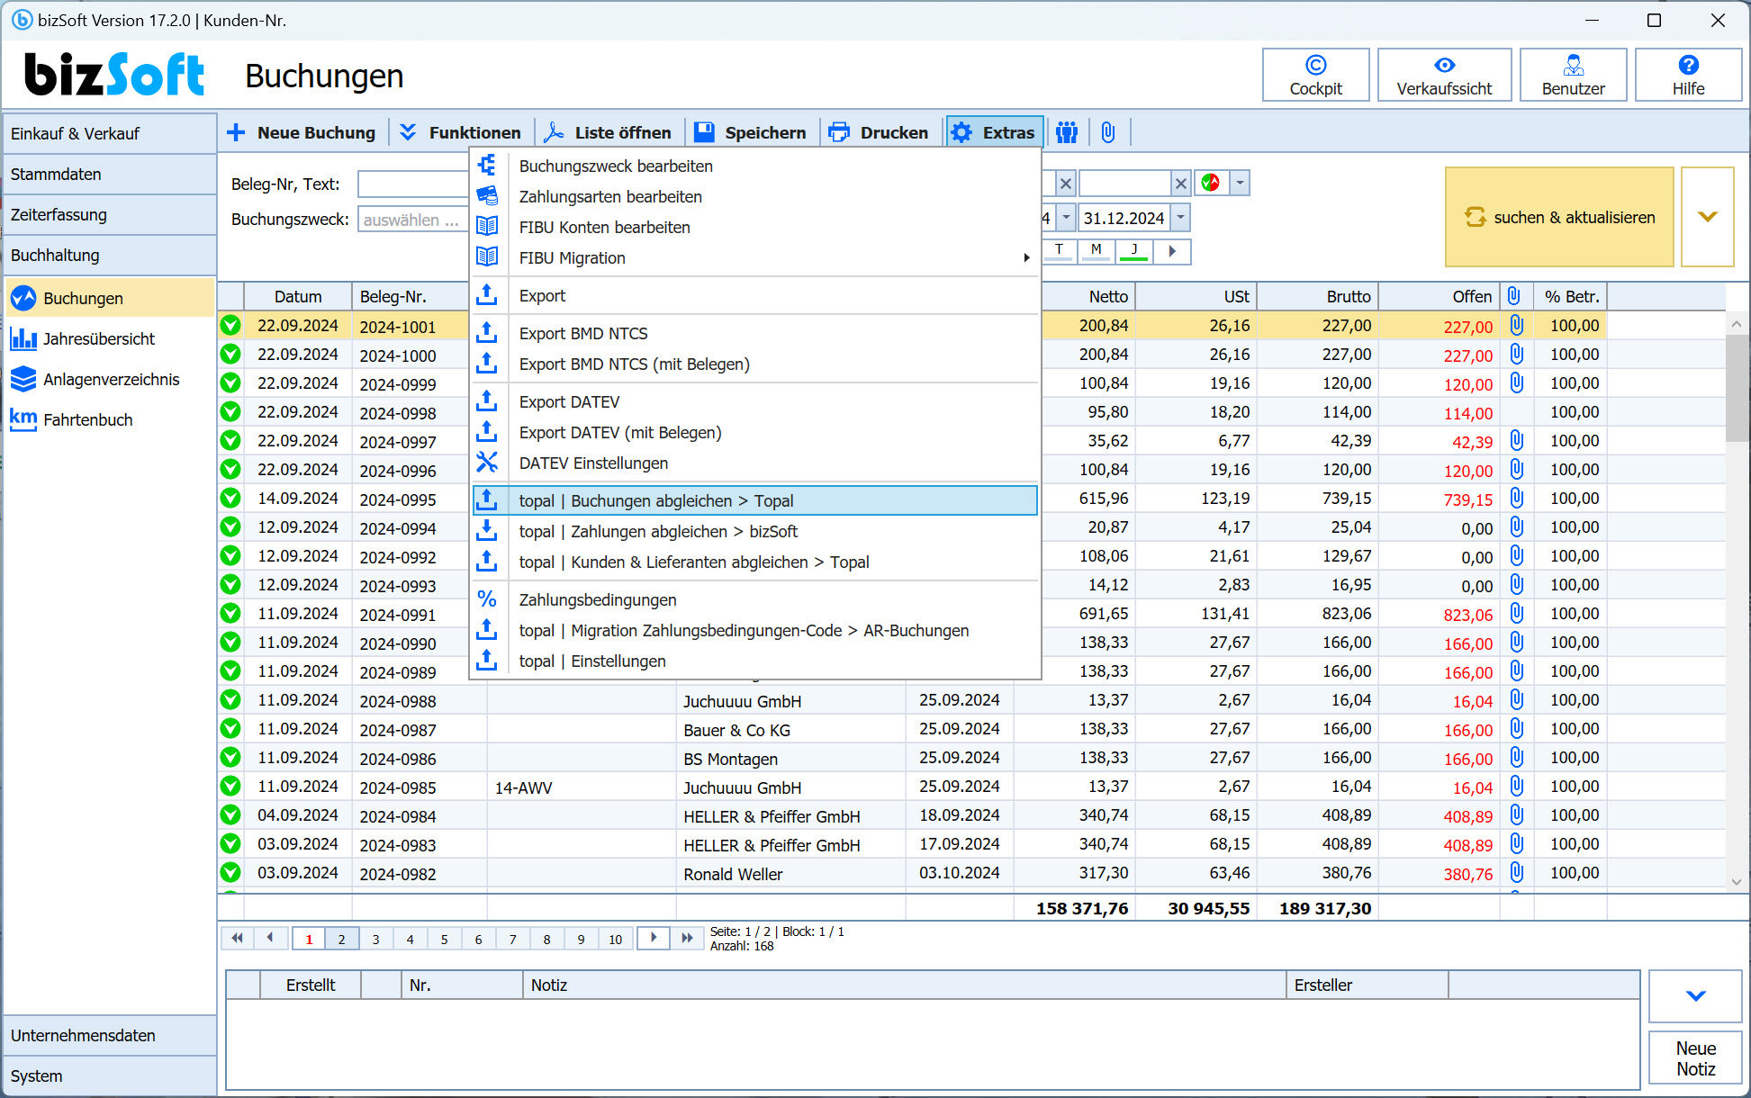
Task: Open System section at bottom
Action: [109, 1075]
